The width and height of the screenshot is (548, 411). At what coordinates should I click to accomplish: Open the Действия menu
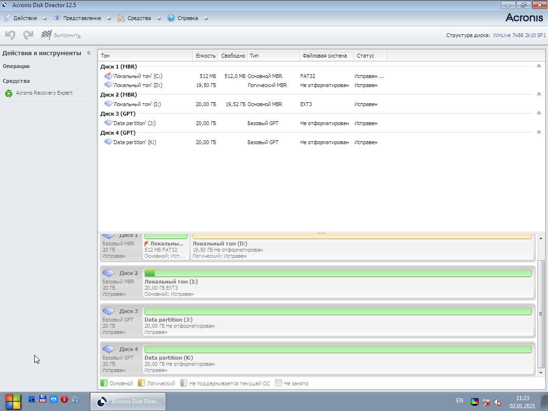25,18
